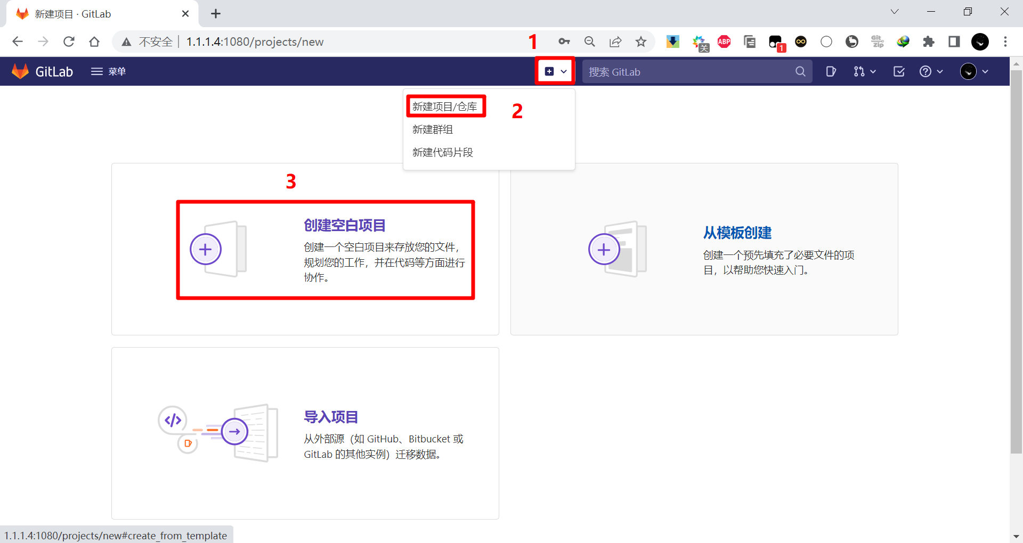The image size is (1023, 543).
Task: Open the browser extensions puzzle icon
Action: (929, 42)
